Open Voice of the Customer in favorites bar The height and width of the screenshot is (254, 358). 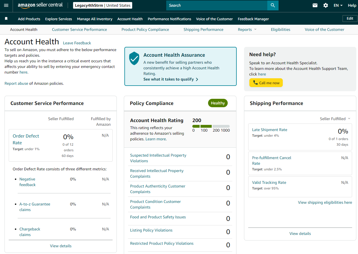point(215,19)
